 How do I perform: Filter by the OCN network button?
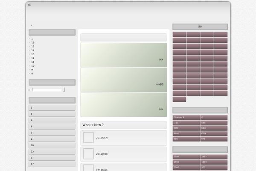click(x=214, y=133)
